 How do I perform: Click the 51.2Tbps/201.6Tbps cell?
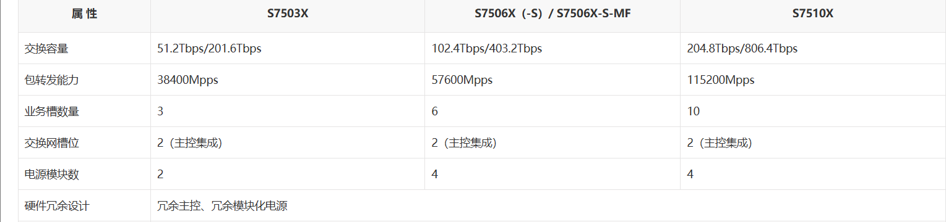(x=209, y=48)
